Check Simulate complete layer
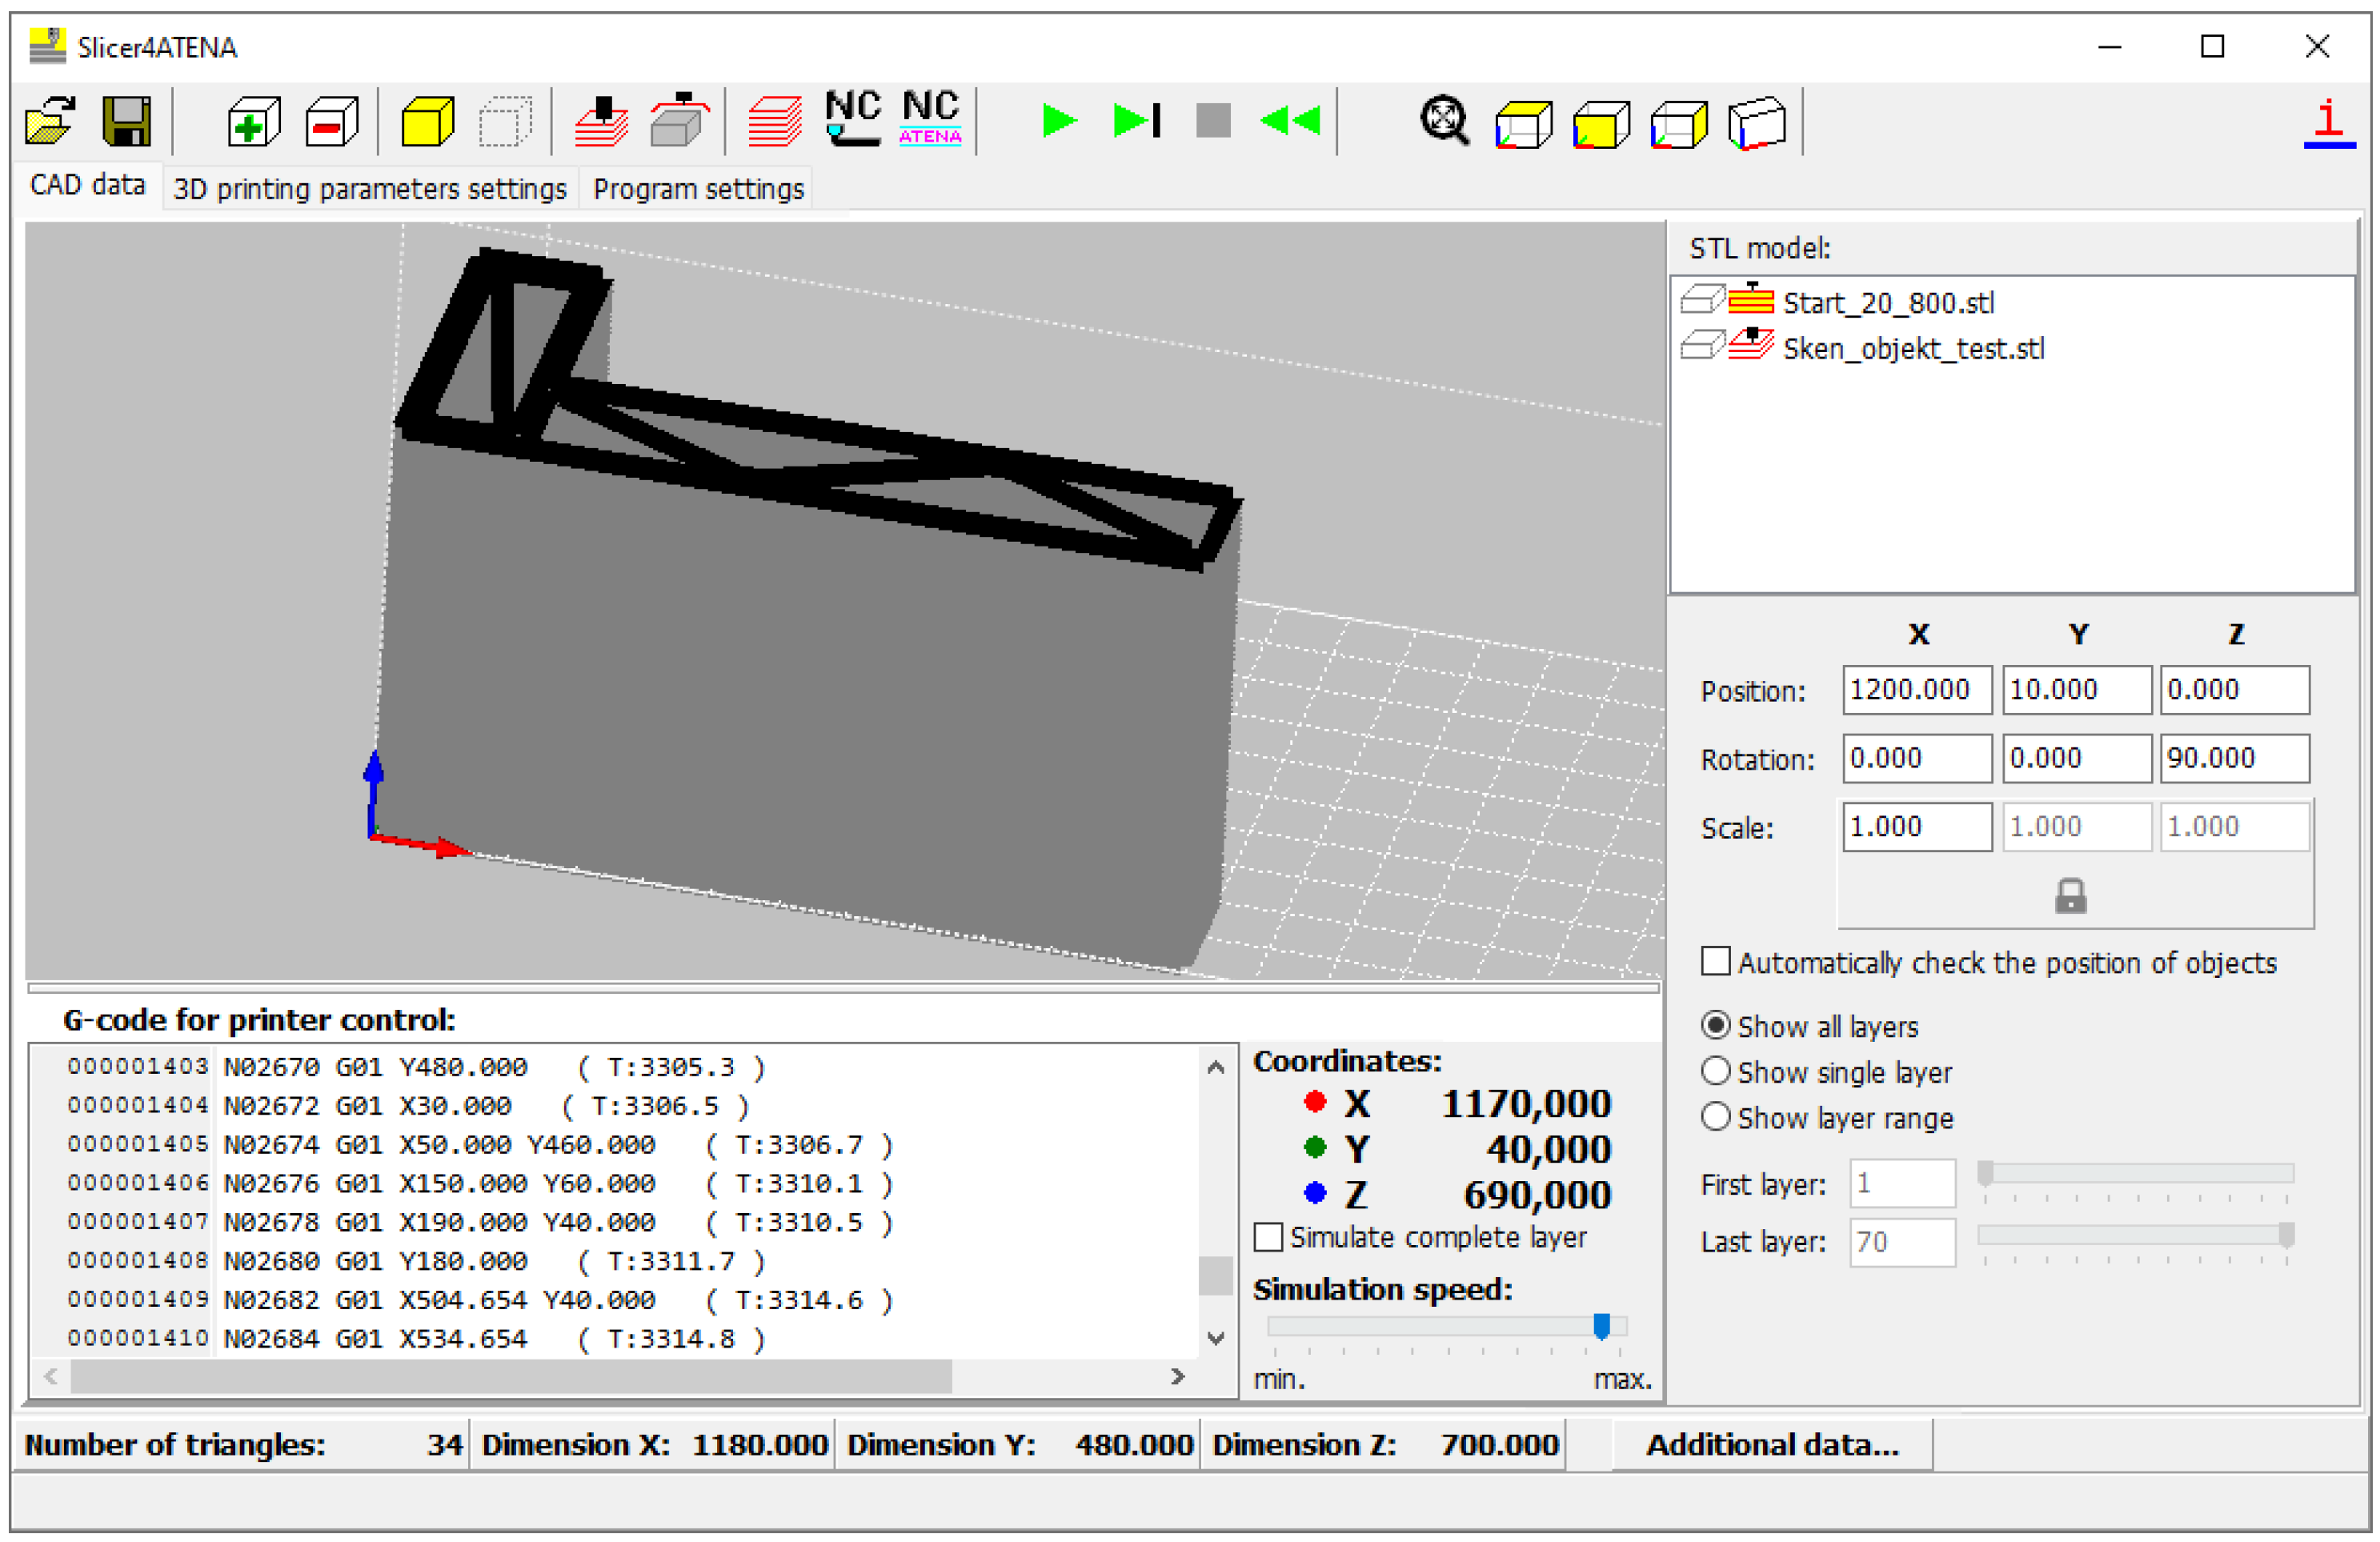This screenshot has width=2380, height=1542. 1268,1238
